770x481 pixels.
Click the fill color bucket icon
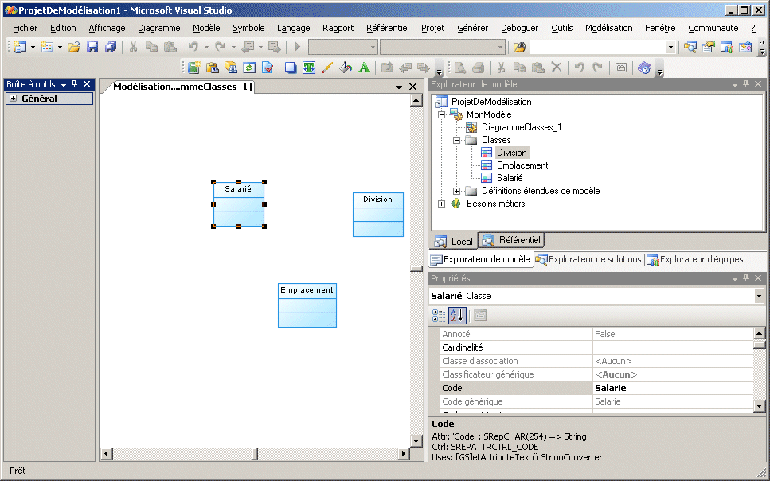346,68
